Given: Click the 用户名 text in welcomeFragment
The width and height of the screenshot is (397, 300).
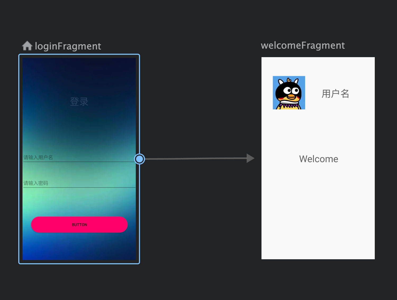Looking at the screenshot, I should click(335, 94).
